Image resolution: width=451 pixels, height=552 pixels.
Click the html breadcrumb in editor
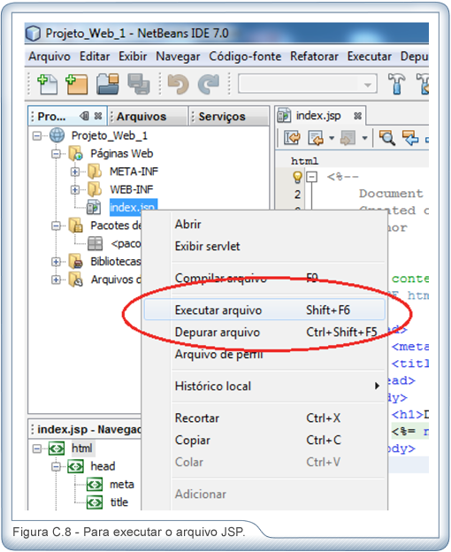304,161
